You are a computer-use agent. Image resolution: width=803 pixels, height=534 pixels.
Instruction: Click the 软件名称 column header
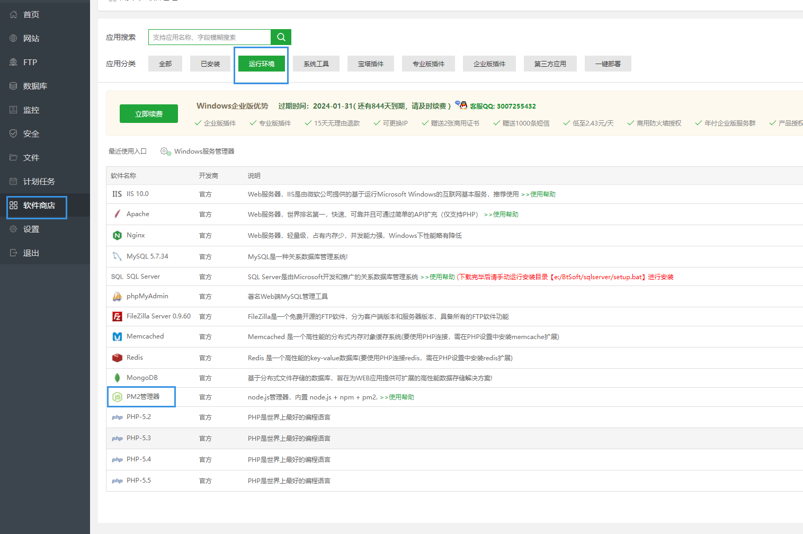[123, 176]
